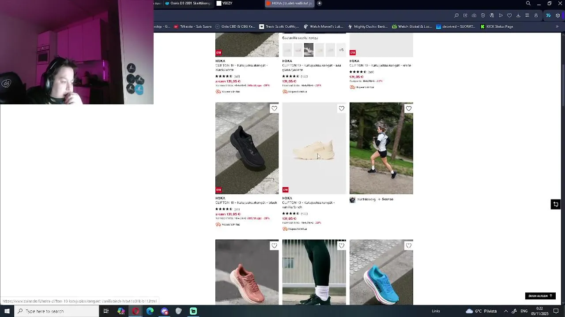
Task: Open the weather 6°C Pilvistä widget
Action: pos(481,311)
